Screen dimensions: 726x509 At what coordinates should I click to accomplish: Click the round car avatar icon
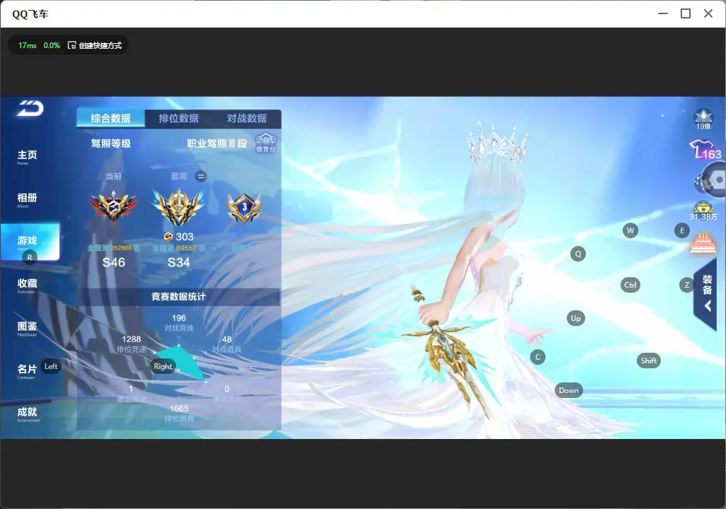(711, 181)
